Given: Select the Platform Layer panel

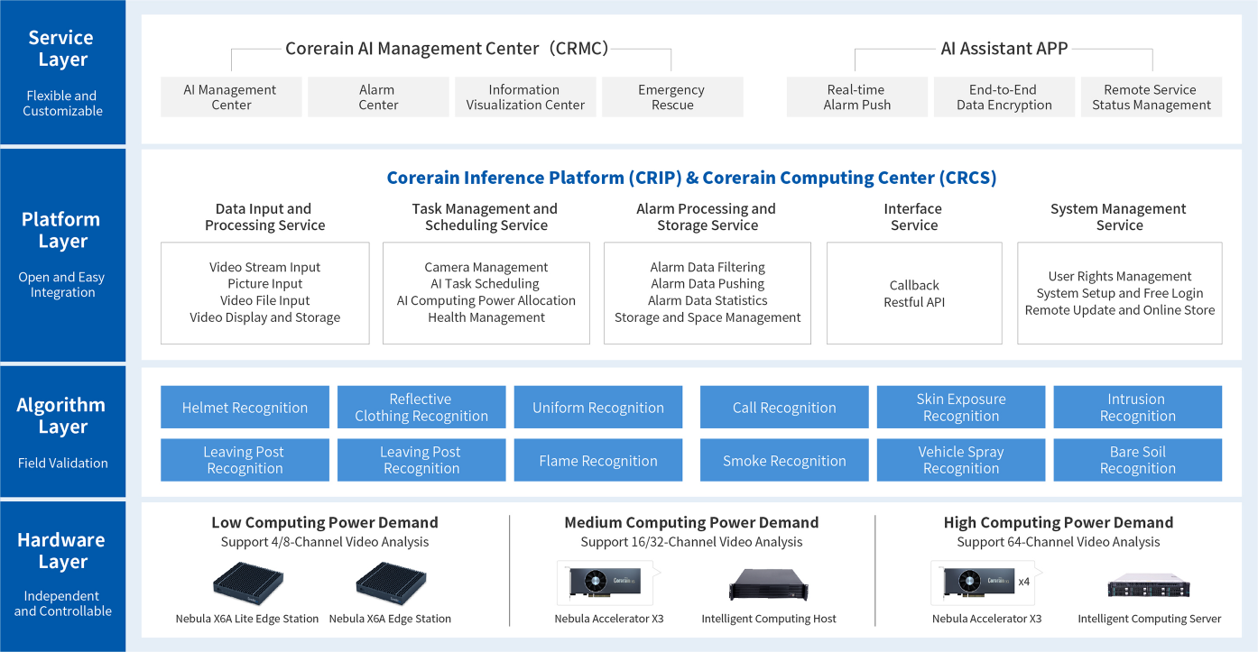Looking at the screenshot, I should [63, 255].
